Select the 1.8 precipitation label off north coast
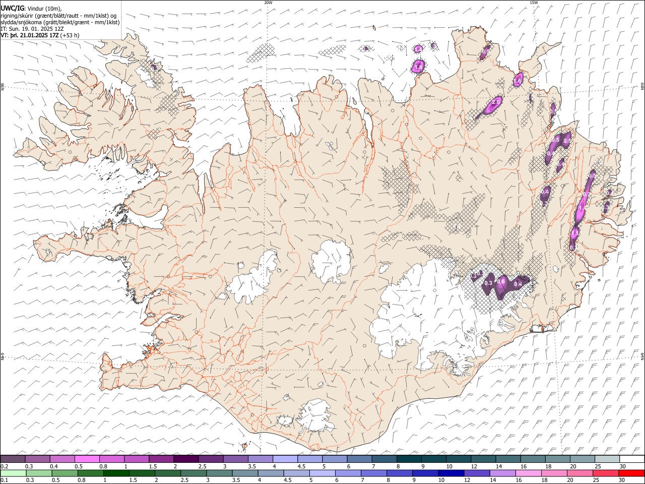Image resolution: width=645 pixels, height=484 pixels. [x=418, y=68]
